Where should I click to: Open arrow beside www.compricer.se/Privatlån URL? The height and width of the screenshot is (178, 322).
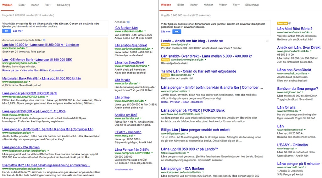[x=152, y=153]
